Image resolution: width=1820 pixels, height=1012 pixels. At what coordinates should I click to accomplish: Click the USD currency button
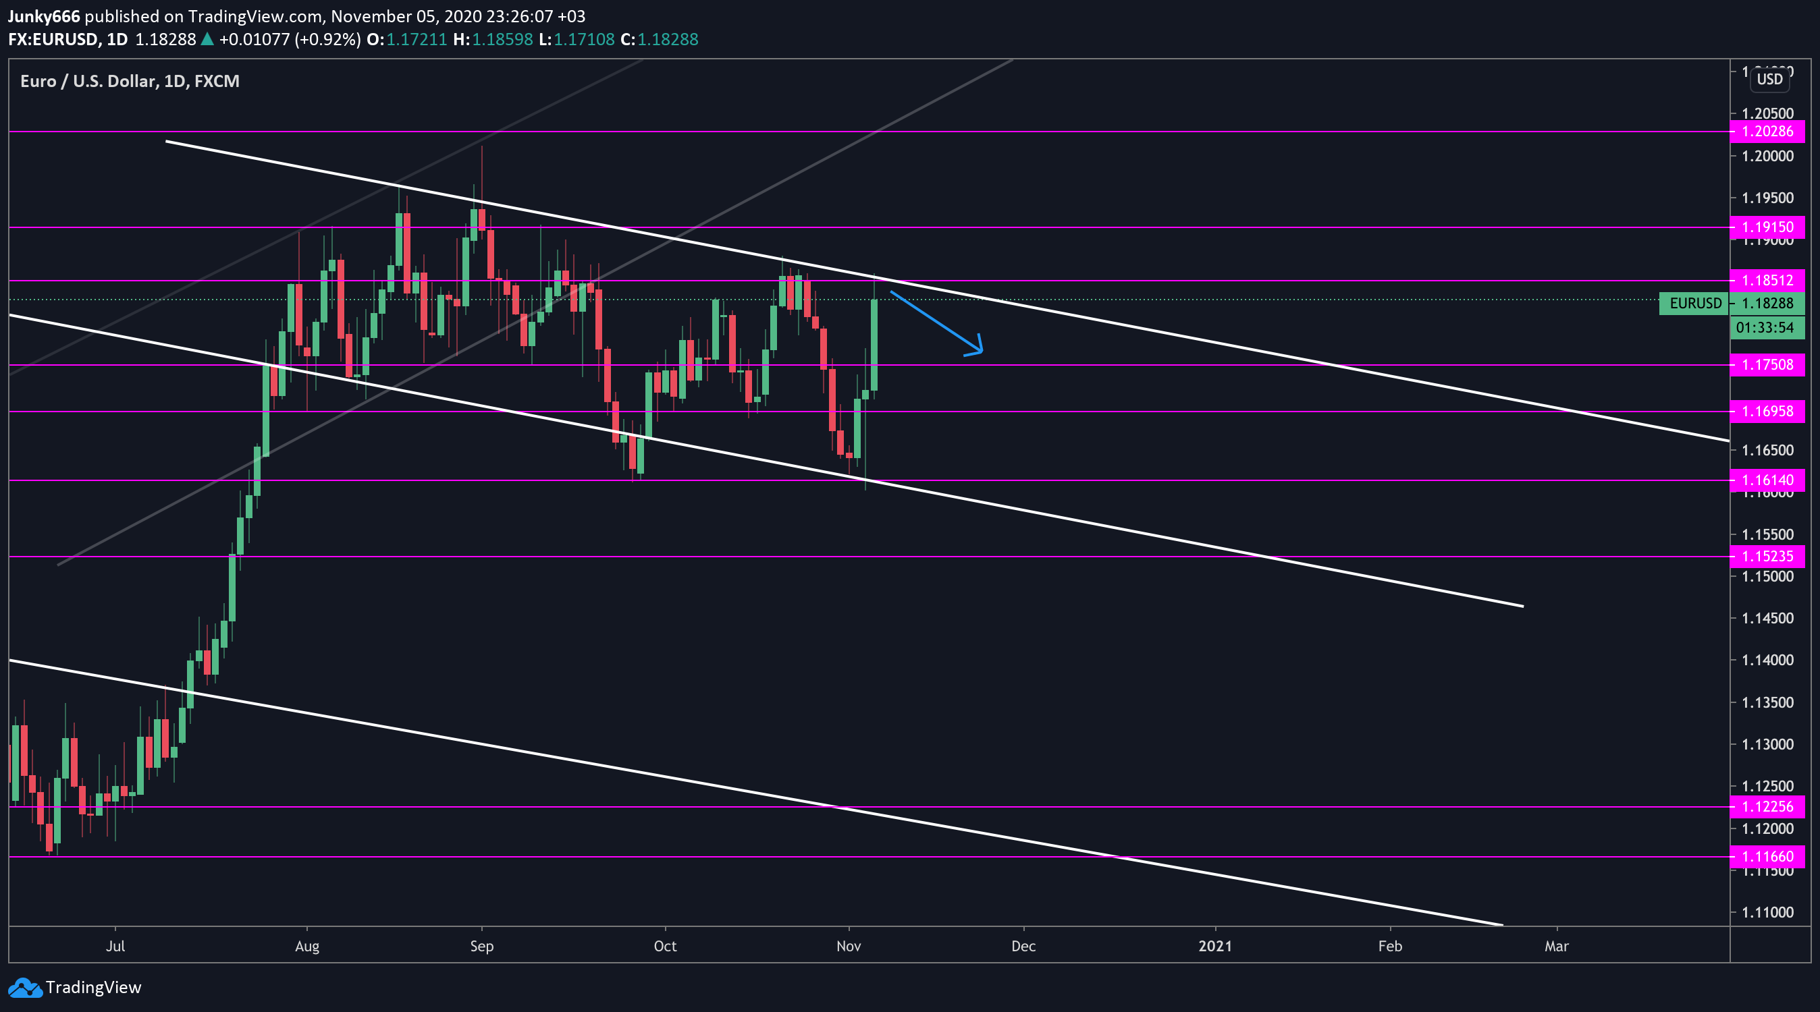pyautogui.click(x=1770, y=79)
